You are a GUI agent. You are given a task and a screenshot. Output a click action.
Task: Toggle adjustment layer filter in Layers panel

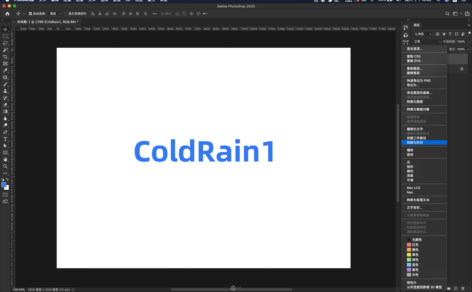pyautogui.click(x=444, y=34)
